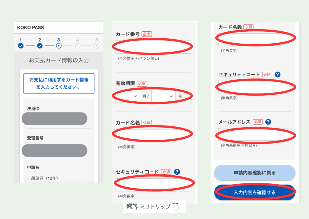The height and width of the screenshot is (219, 309).
Task: Click the paper airplane icon beside ミサトリップ
Action: [x=176, y=206]
